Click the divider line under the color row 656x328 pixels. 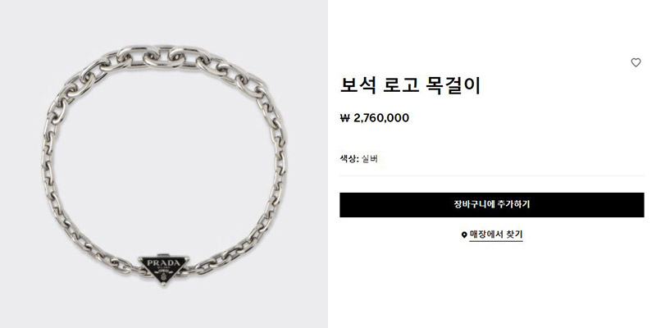click(x=491, y=175)
